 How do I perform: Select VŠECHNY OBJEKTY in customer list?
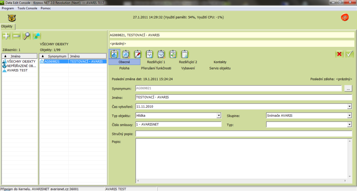click(x=21, y=61)
